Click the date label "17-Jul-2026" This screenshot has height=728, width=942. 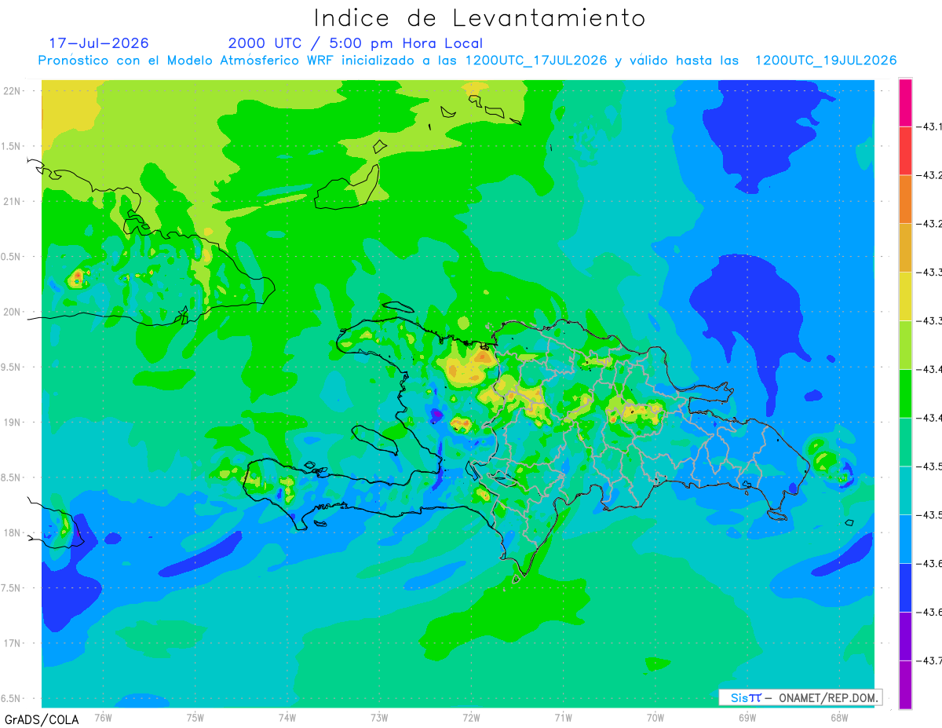point(99,43)
